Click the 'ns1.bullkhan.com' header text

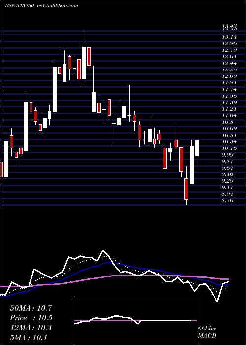[x=58, y=6]
